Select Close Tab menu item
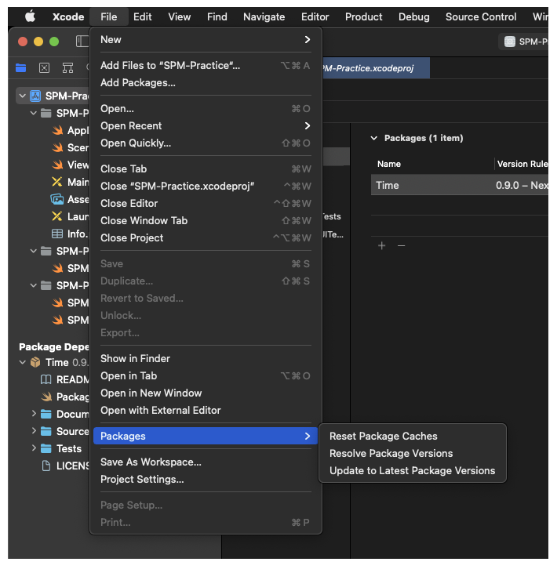The image size is (557, 569). click(206, 169)
